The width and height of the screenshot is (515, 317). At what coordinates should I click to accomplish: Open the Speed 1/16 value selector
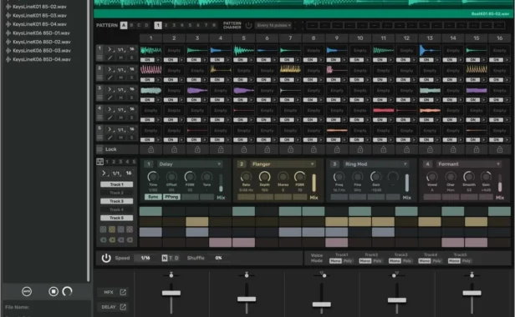145,258
